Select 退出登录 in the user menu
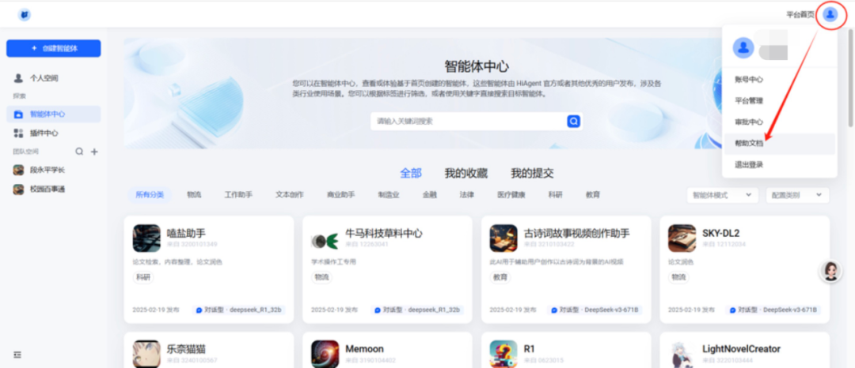The width and height of the screenshot is (855, 368). pos(749,165)
